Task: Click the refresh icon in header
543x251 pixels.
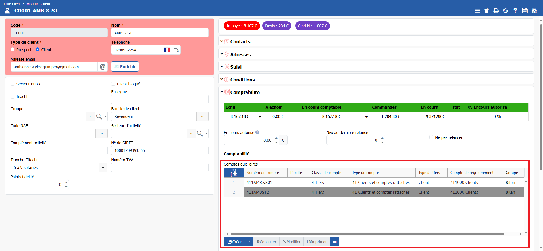Action: coord(505,11)
